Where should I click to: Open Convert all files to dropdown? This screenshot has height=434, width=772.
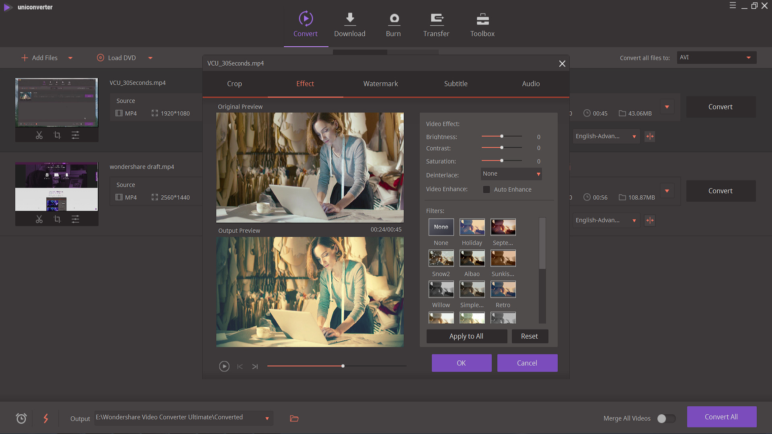715,57
